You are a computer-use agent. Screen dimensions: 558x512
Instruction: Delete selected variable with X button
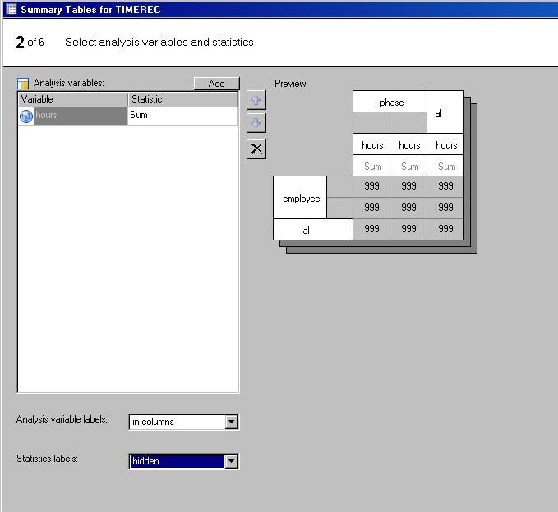click(256, 149)
